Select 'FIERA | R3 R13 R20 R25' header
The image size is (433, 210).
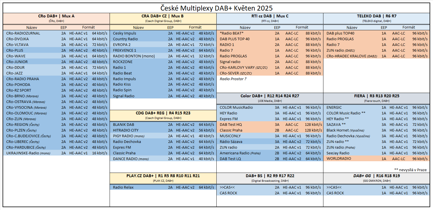click(x=376, y=96)
